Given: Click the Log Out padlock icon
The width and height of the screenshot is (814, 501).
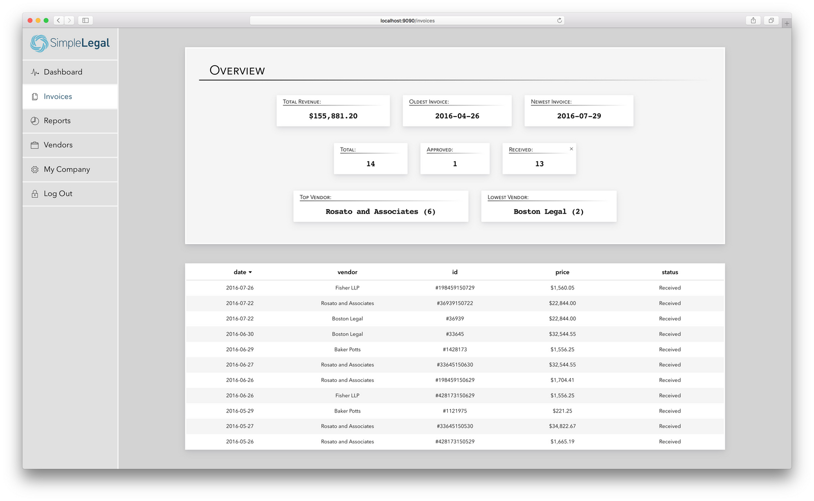Looking at the screenshot, I should tap(34, 193).
